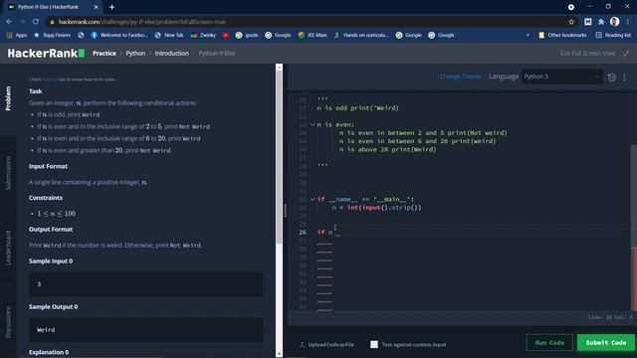Screen dimensions: 637x358
Task: Open the Language Python 3 dropdown
Action: [561, 77]
